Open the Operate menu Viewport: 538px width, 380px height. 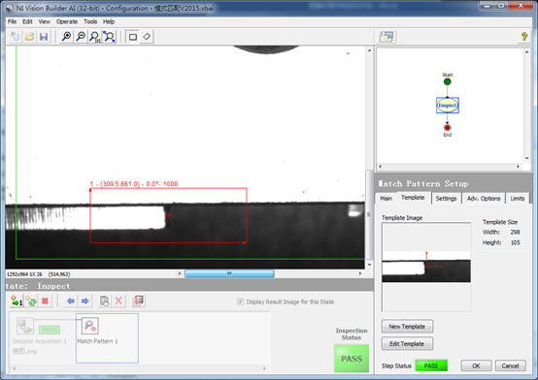67,21
